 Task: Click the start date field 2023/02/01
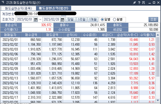(25, 20)
